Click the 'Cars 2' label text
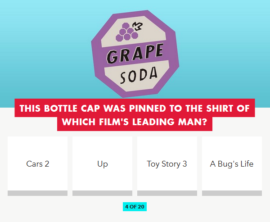This screenshot has width=270, height=222. (x=37, y=164)
